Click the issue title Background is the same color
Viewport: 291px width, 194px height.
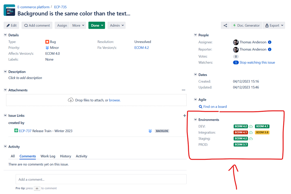tap(74, 14)
